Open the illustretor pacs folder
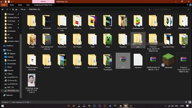This screenshot has height=108, width=192. [184, 22]
